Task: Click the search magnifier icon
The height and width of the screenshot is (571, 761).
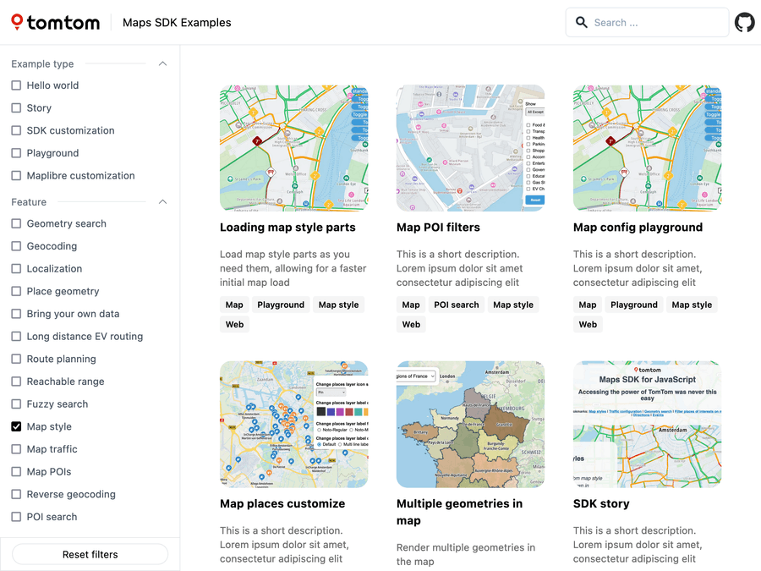Action: coord(581,22)
